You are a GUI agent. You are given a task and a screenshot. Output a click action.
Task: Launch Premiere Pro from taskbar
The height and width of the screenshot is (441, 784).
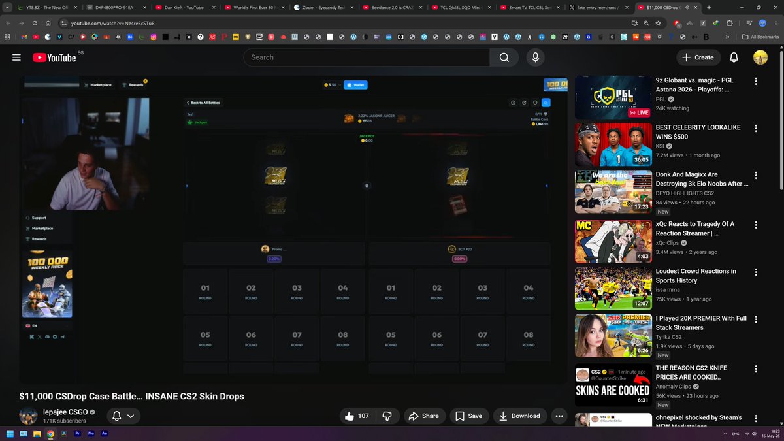click(x=78, y=434)
